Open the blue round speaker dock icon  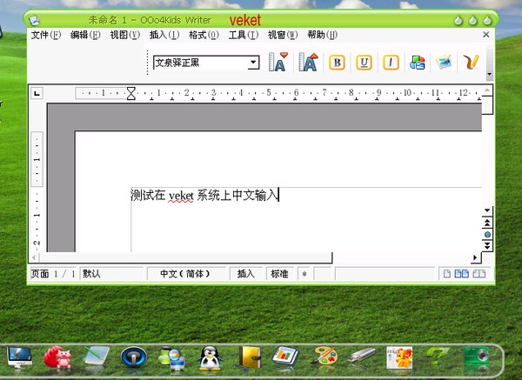[133, 357]
